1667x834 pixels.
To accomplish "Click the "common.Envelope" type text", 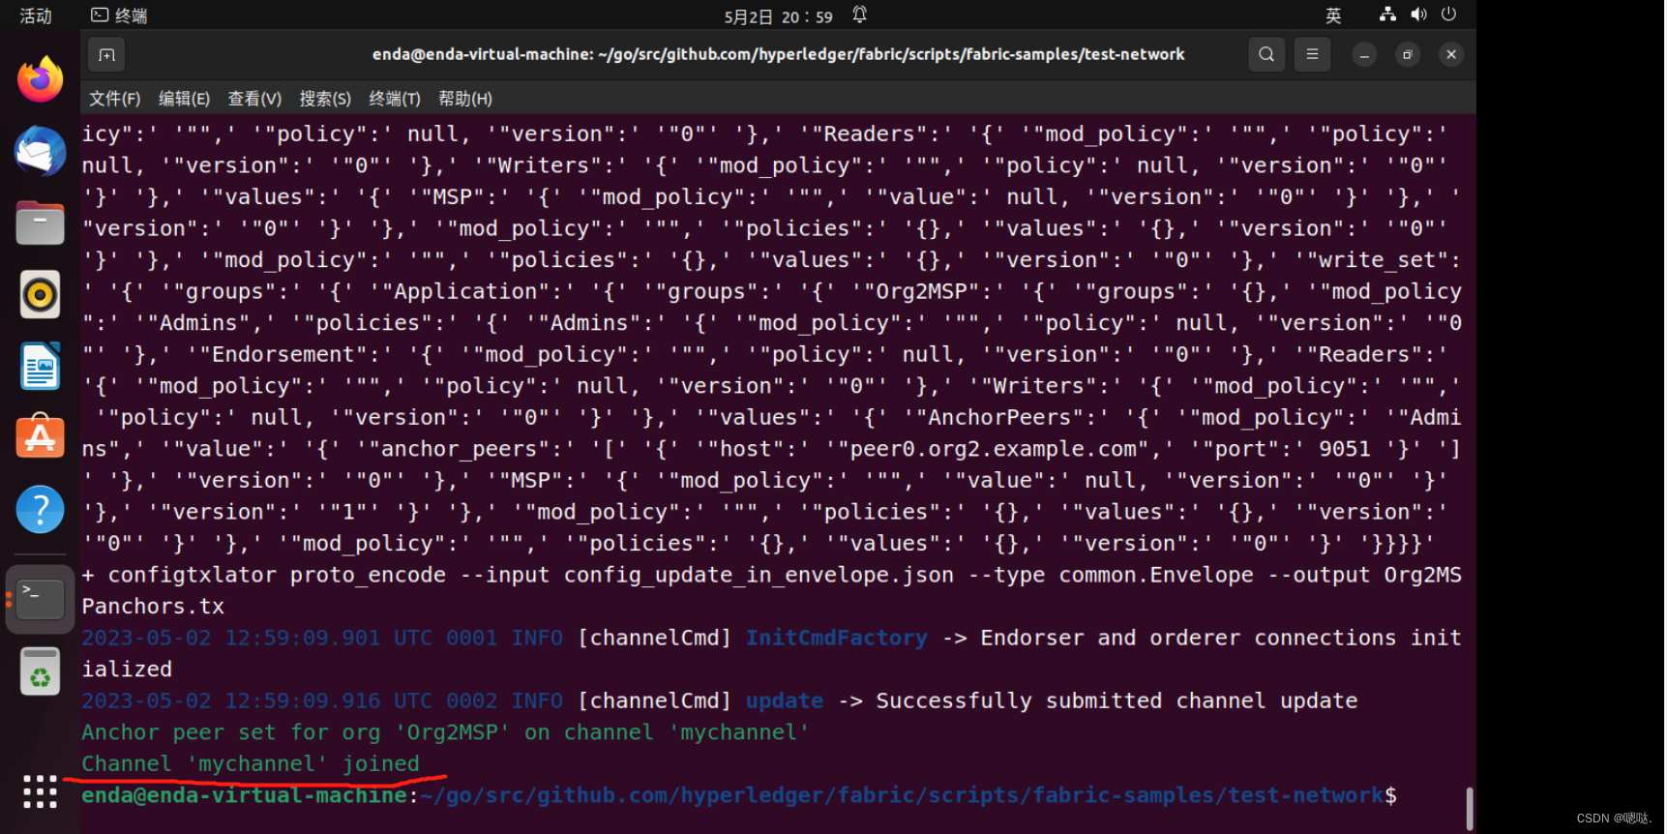I will 1156,575.
